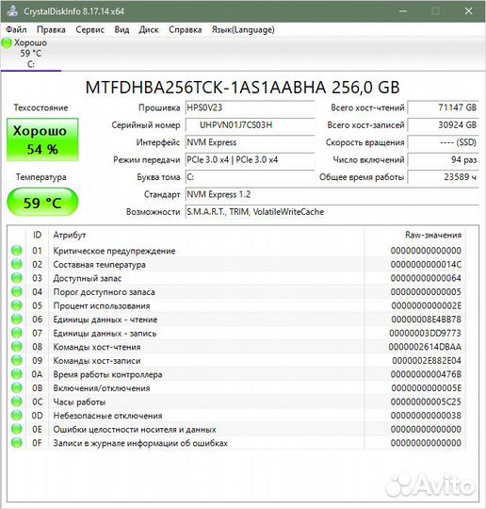Open the Файл menu
The image size is (486, 509).
16,29
